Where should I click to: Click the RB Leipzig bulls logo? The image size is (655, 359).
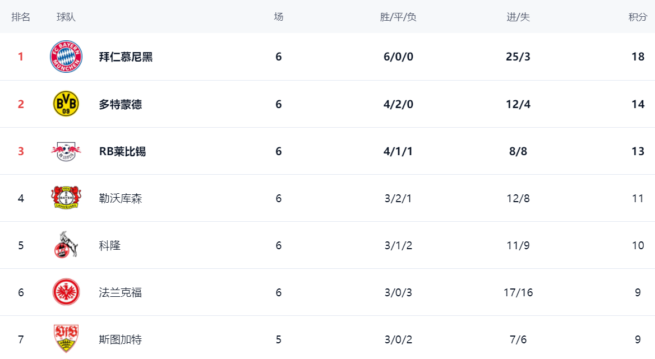(x=66, y=151)
